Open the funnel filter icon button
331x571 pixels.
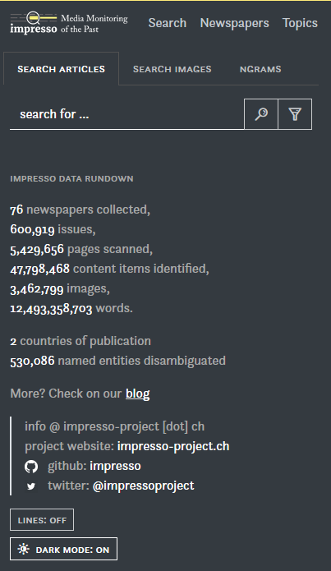295,114
